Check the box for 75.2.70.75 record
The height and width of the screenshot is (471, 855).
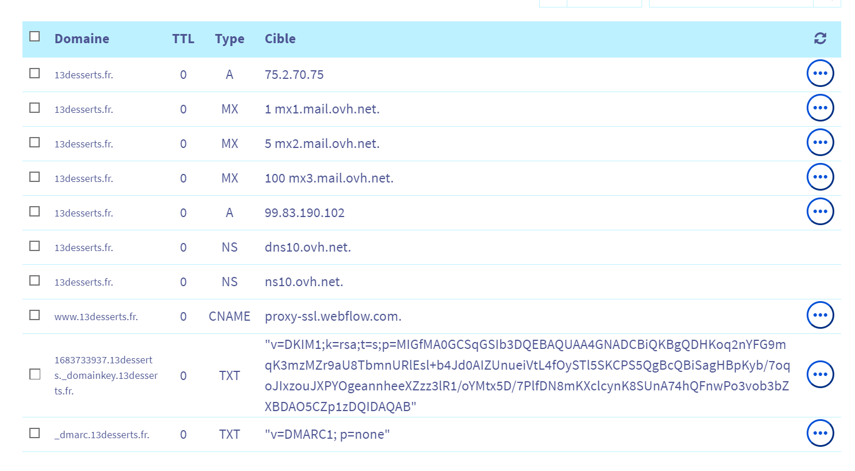click(x=35, y=74)
